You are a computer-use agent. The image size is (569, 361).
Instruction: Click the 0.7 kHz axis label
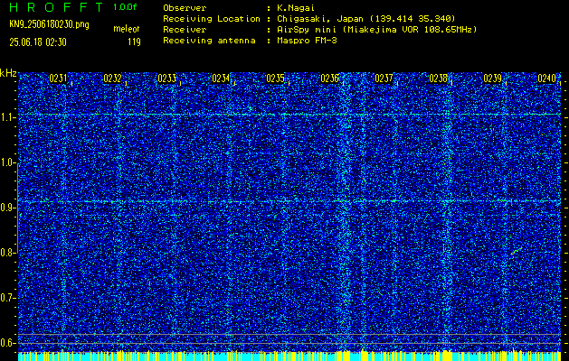pyautogui.click(x=7, y=298)
